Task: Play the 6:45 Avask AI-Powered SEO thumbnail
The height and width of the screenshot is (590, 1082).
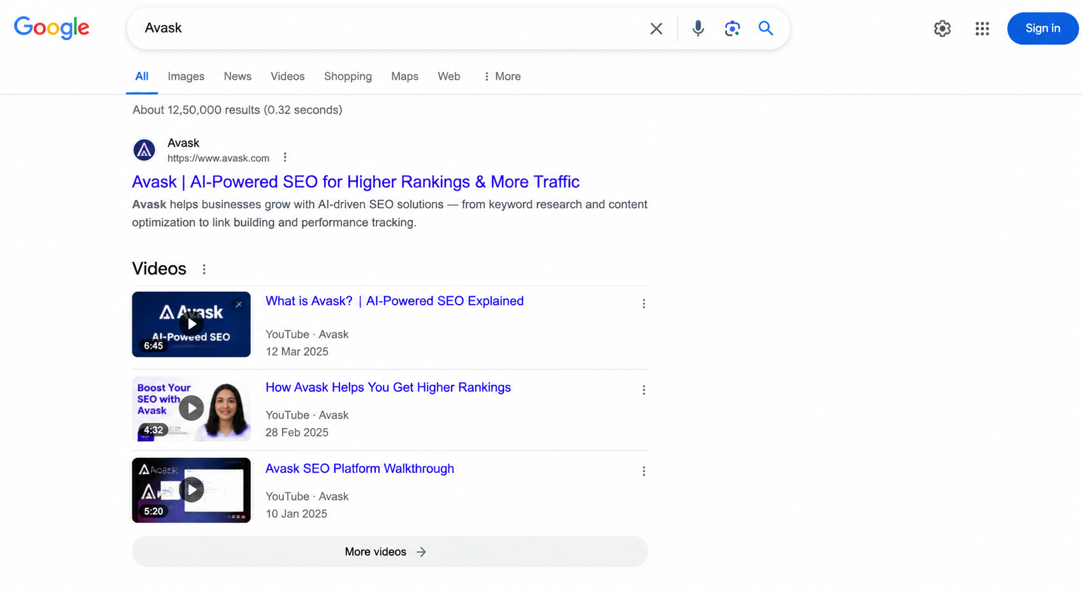Action: tap(191, 324)
